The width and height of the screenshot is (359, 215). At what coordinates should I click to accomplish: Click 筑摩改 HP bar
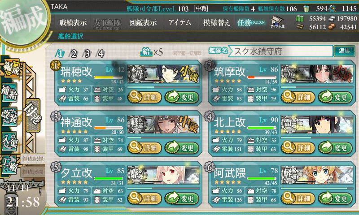tap(262, 77)
